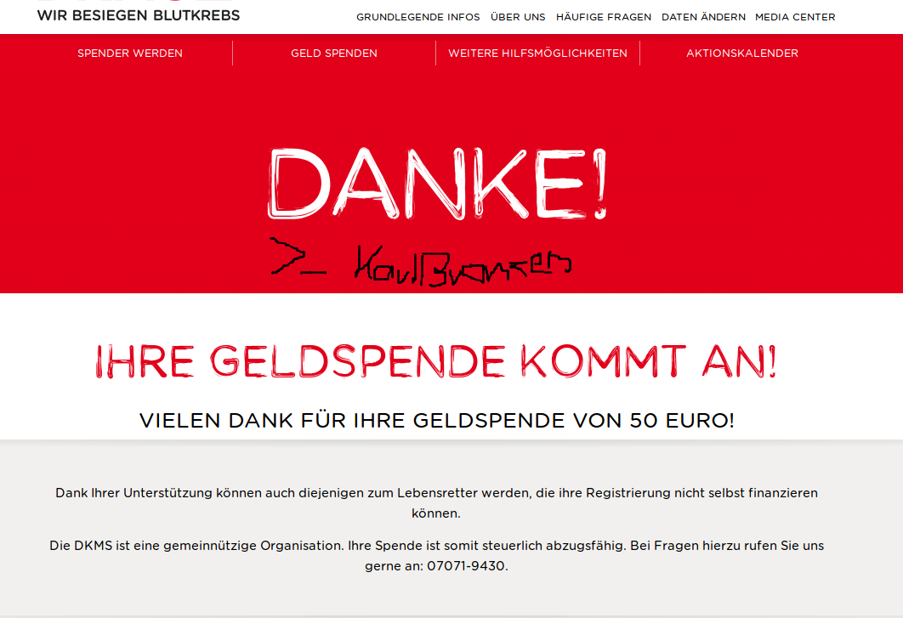This screenshot has height=618, width=903.
Task: Click the 'Ihre Geldspende kommt an!' headline
Action: tap(436, 361)
